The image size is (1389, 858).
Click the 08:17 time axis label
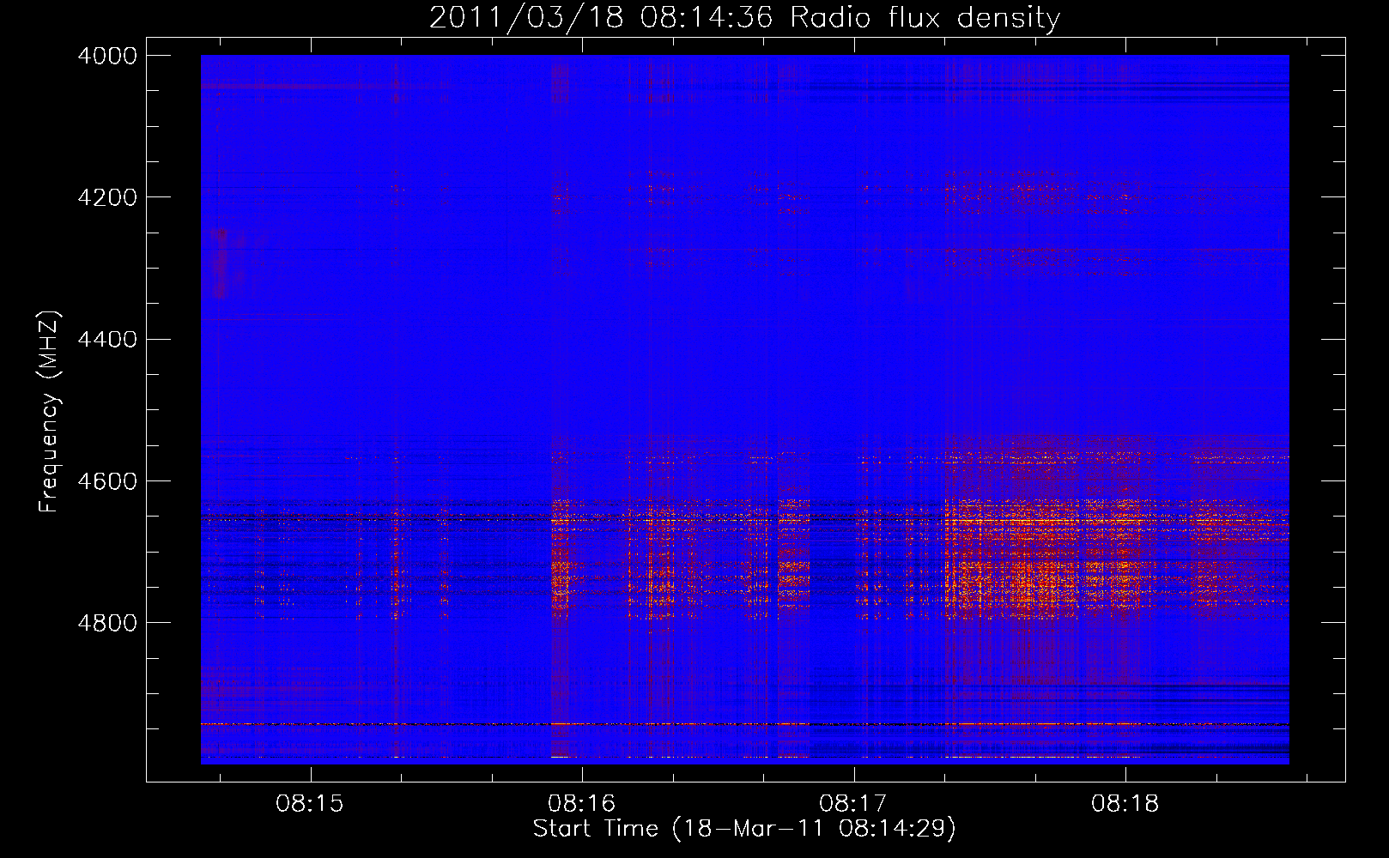point(853,804)
